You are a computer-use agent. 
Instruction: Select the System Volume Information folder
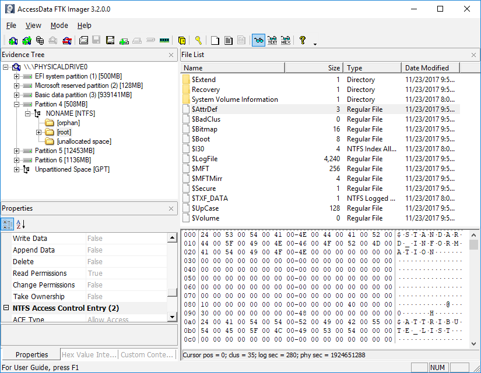320,100
